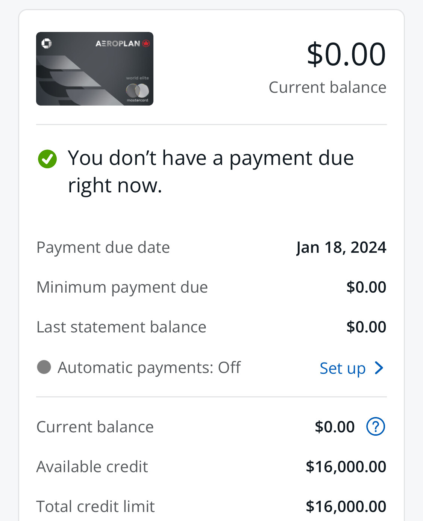Click the no payment due message
The image size is (423, 521).
211,171
